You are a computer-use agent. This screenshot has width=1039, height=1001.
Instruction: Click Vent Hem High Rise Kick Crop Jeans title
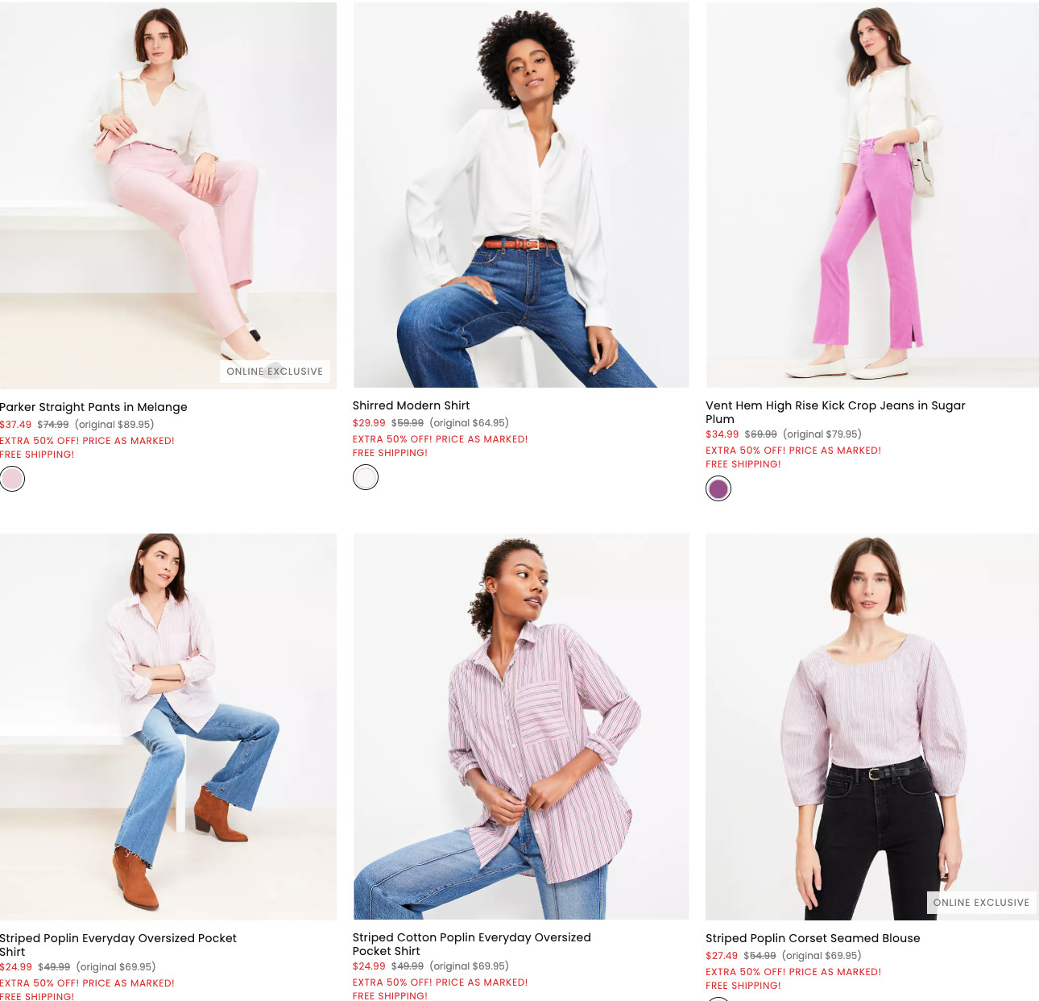click(835, 412)
